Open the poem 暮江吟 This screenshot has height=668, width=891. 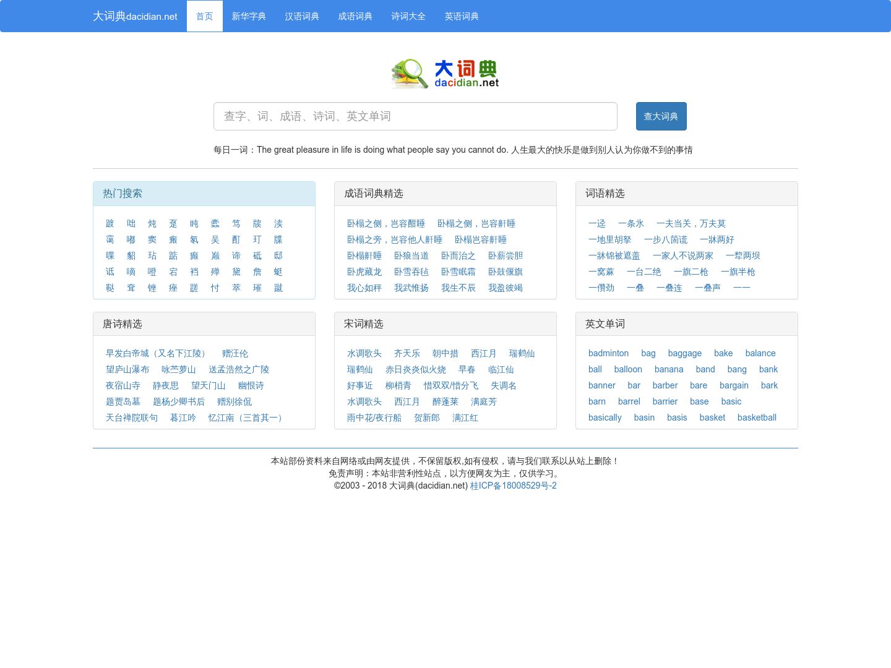coord(183,417)
